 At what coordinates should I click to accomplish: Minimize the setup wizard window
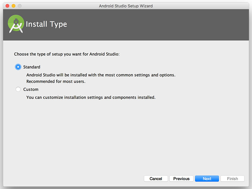[x=13, y=5]
